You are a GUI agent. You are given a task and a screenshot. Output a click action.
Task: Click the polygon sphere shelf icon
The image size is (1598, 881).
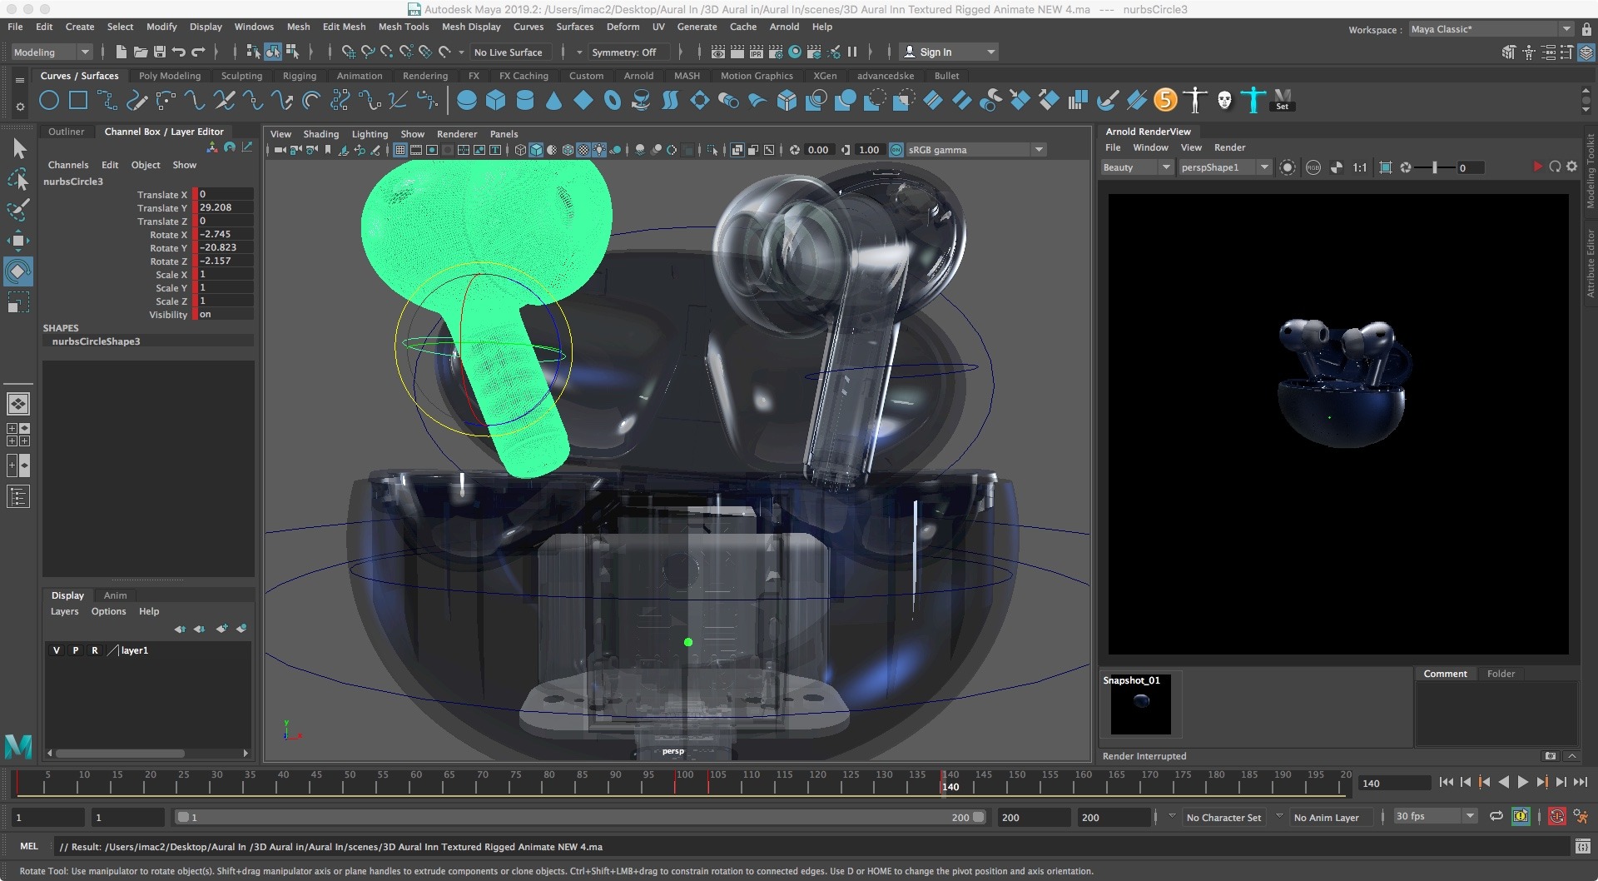tap(467, 101)
